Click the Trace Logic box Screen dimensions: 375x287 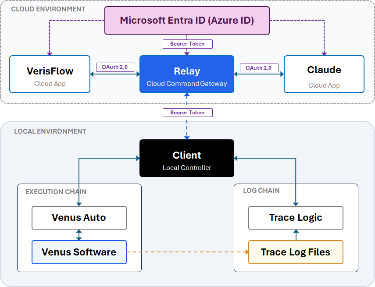[296, 218]
